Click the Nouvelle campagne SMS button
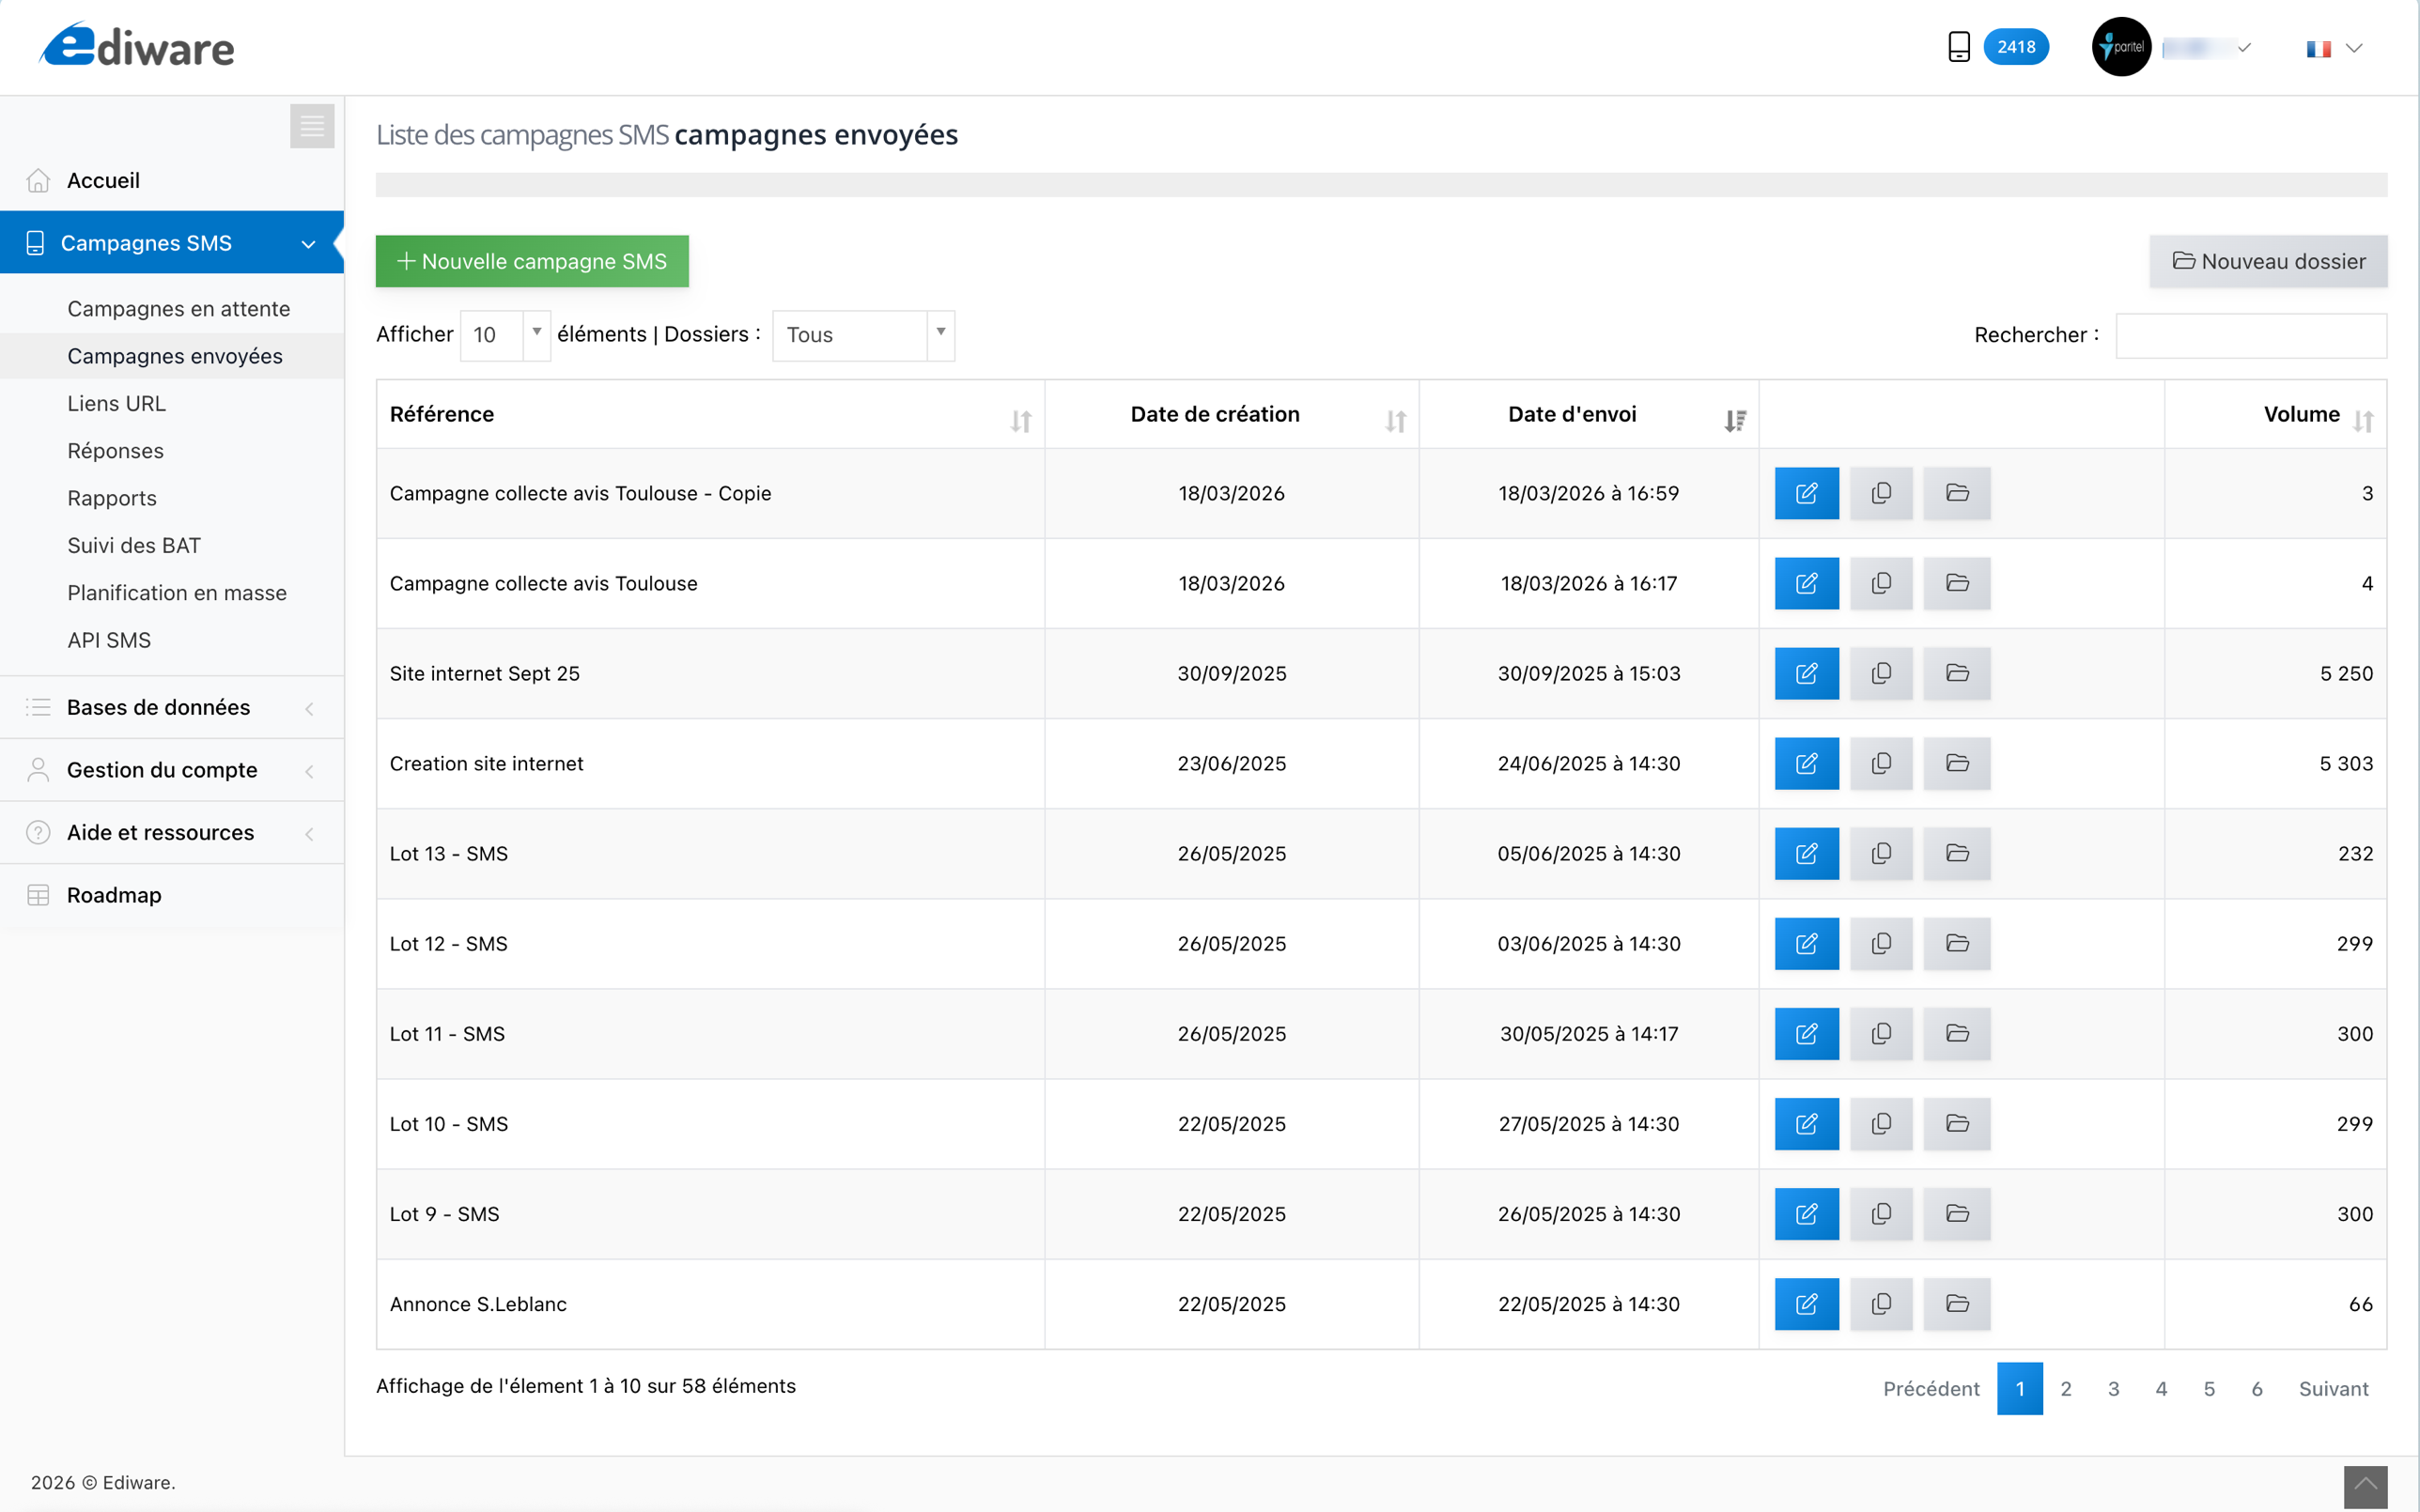 click(x=531, y=261)
